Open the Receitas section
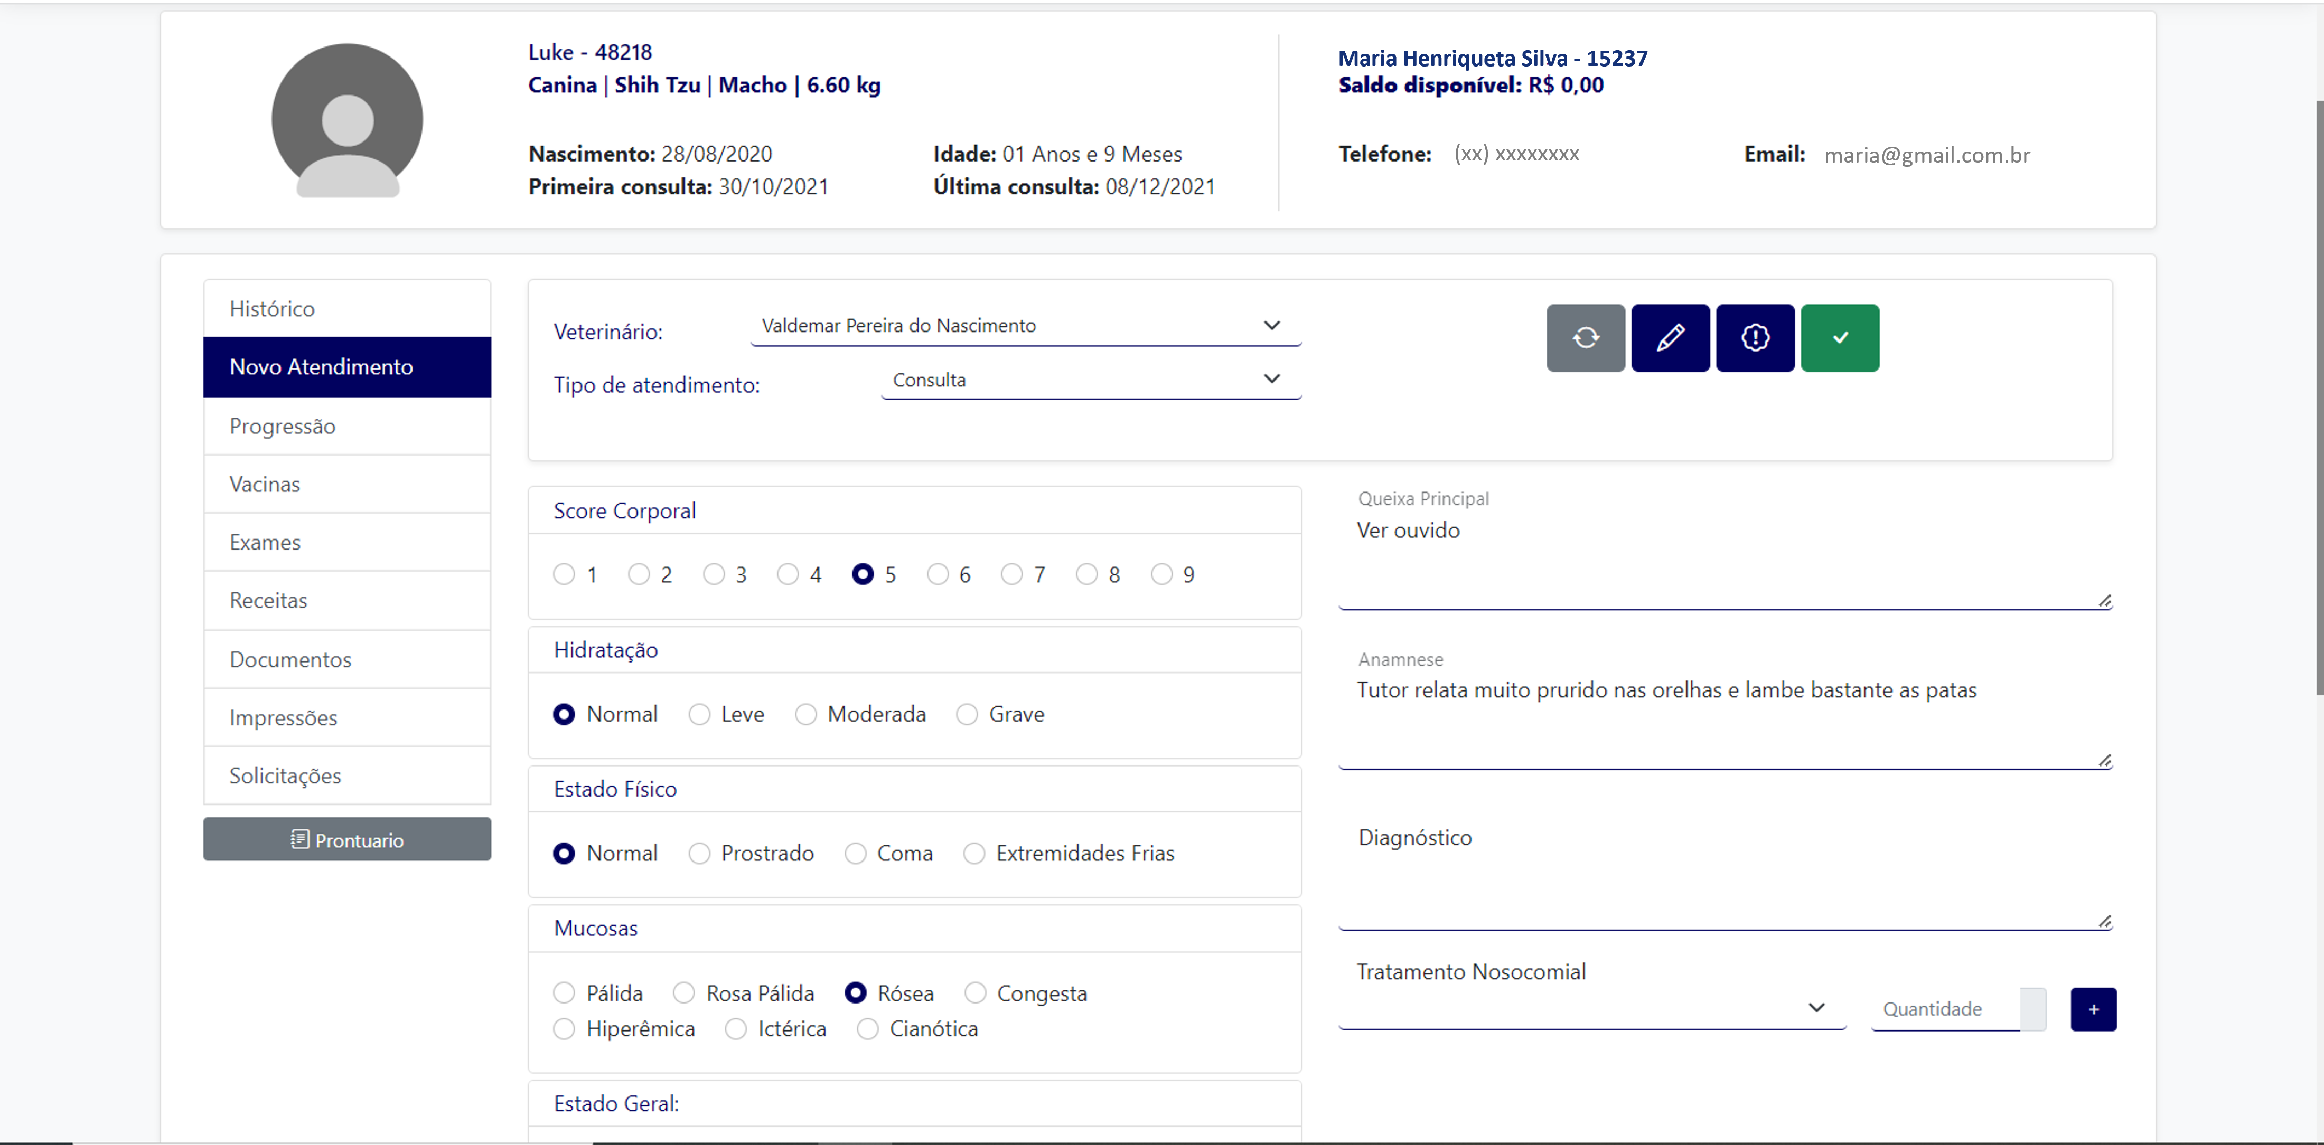 (348, 600)
